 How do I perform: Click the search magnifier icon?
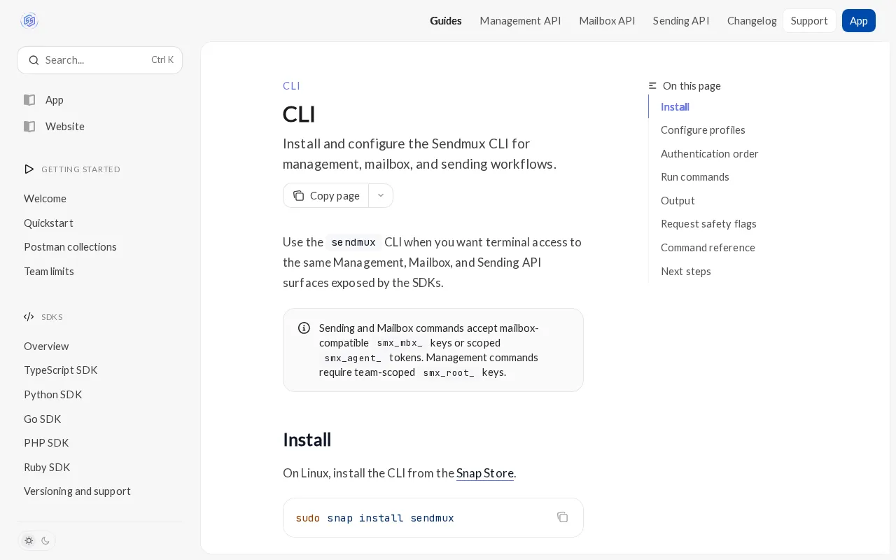coord(34,60)
